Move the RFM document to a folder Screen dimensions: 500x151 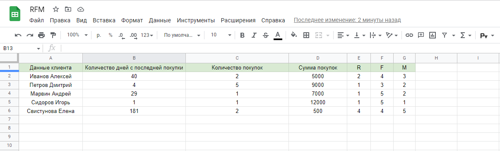click(x=68, y=9)
